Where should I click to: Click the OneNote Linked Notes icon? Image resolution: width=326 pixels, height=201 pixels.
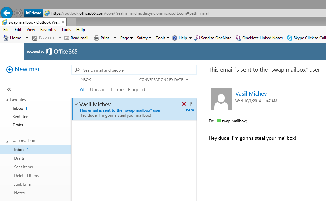[238, 38]
